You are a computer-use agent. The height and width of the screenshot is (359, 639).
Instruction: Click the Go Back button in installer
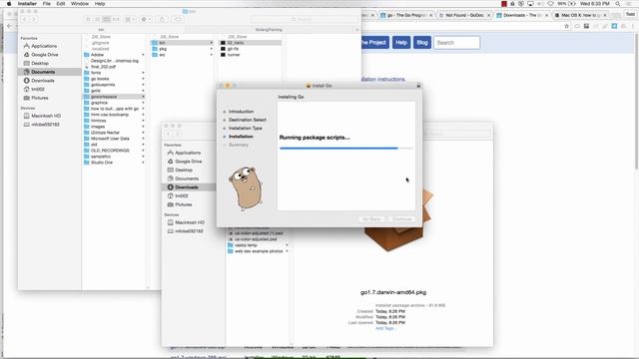tap(371, 219)
